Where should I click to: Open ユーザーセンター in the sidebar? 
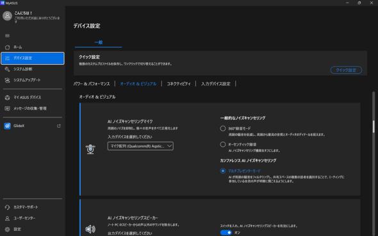[24, 219]
